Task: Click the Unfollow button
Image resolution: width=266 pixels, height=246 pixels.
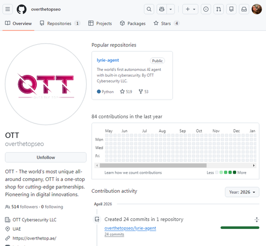Action: (x=46, y=158)
